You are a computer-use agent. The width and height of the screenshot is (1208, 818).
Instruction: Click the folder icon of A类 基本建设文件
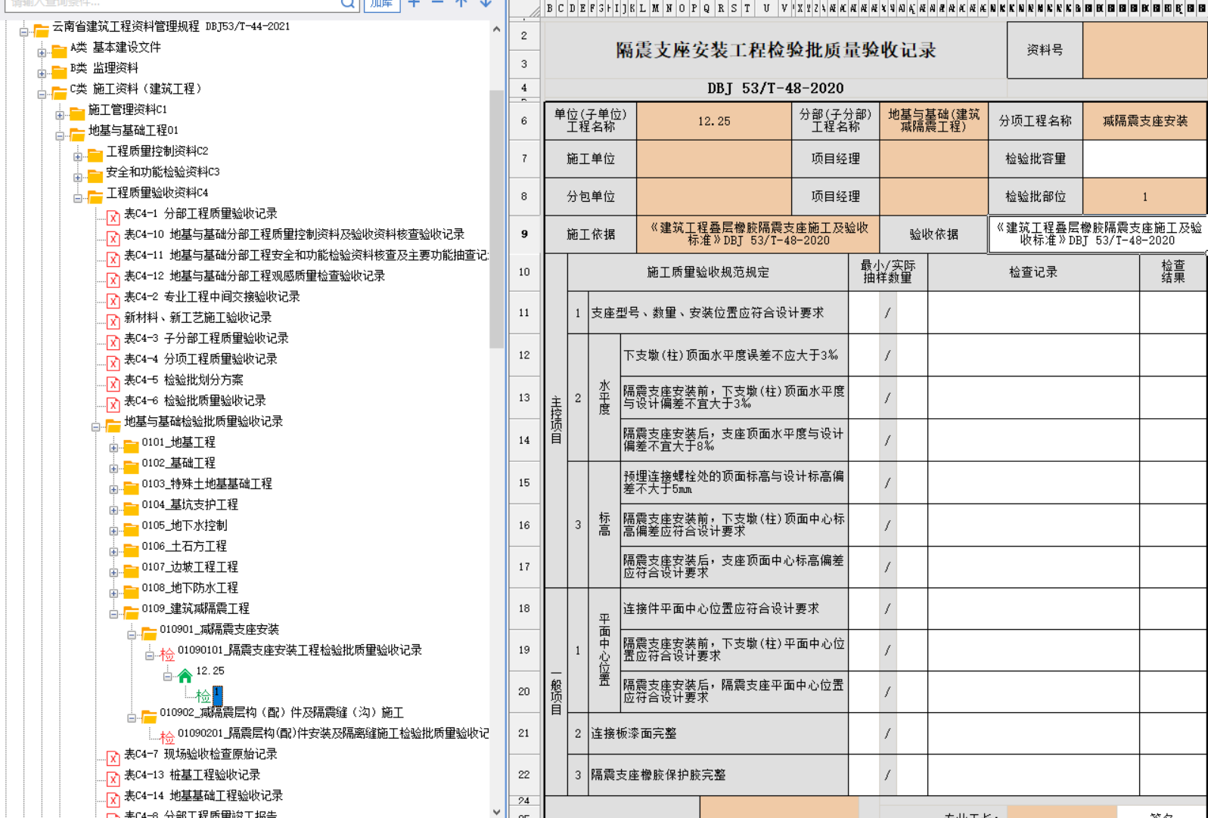click(x=59, y=51)
